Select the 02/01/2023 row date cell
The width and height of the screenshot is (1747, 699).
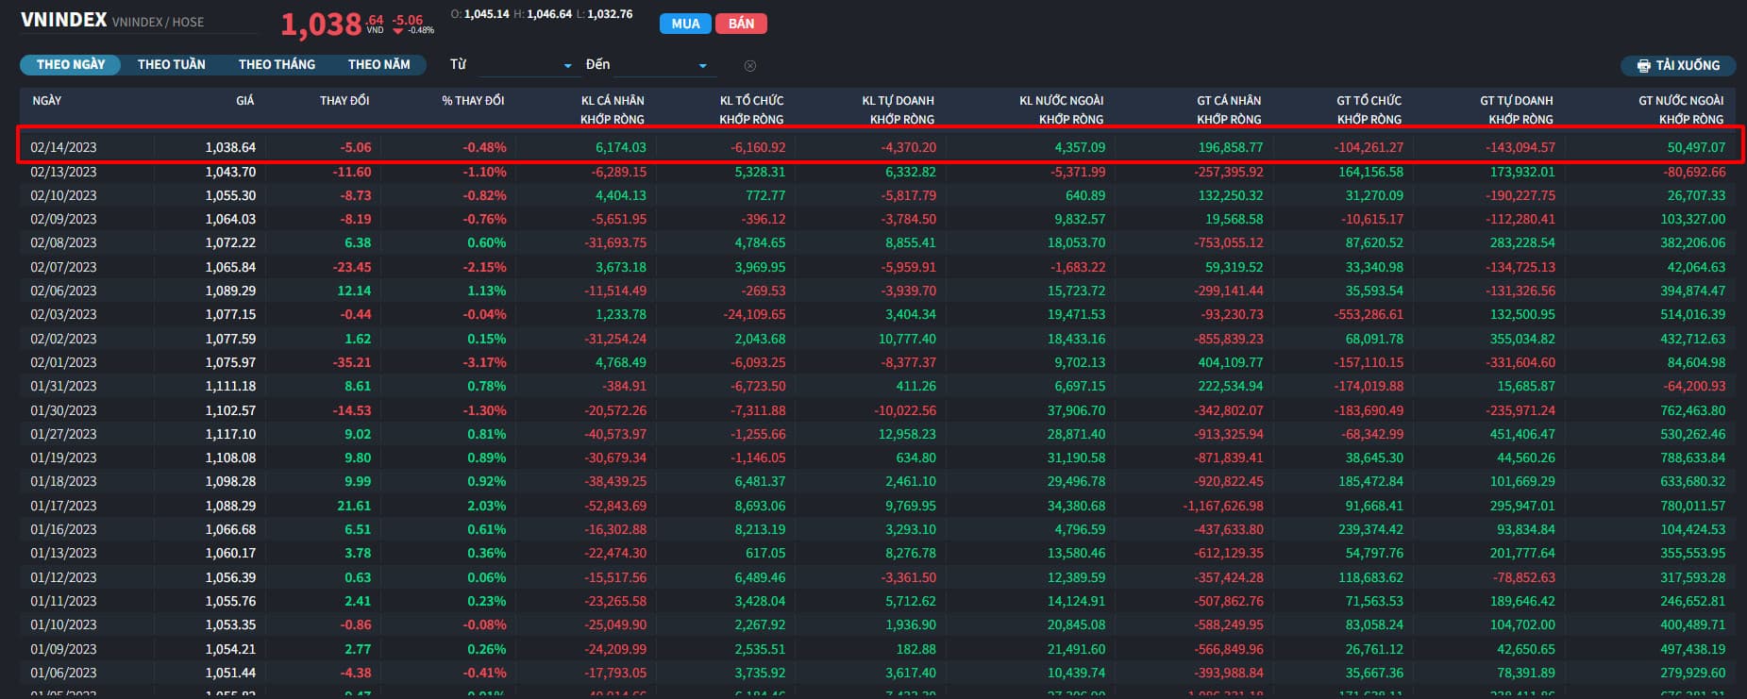(x=64, y=362)
